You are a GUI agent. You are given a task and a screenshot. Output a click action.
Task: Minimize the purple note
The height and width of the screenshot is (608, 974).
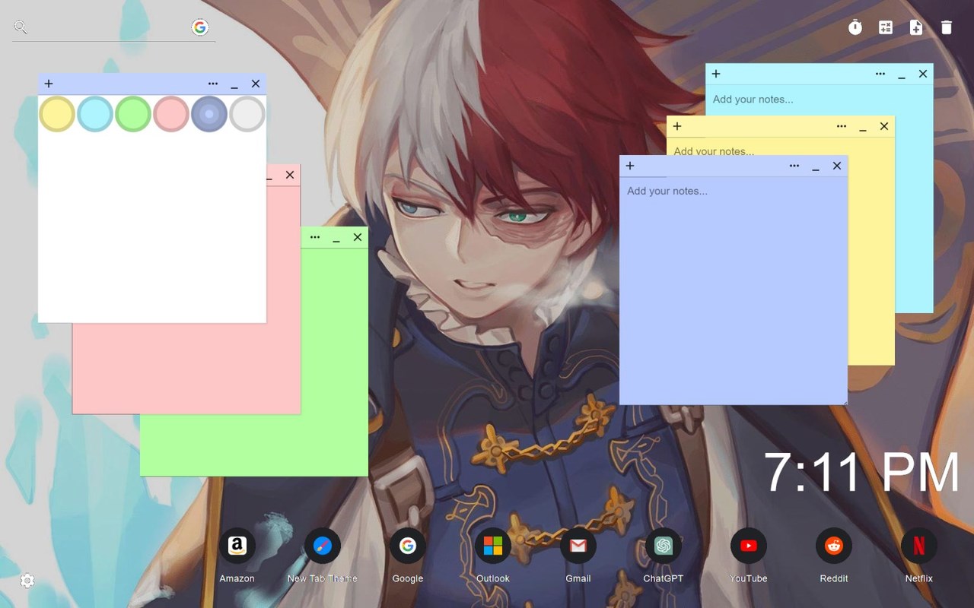click(x=816, y=167)
